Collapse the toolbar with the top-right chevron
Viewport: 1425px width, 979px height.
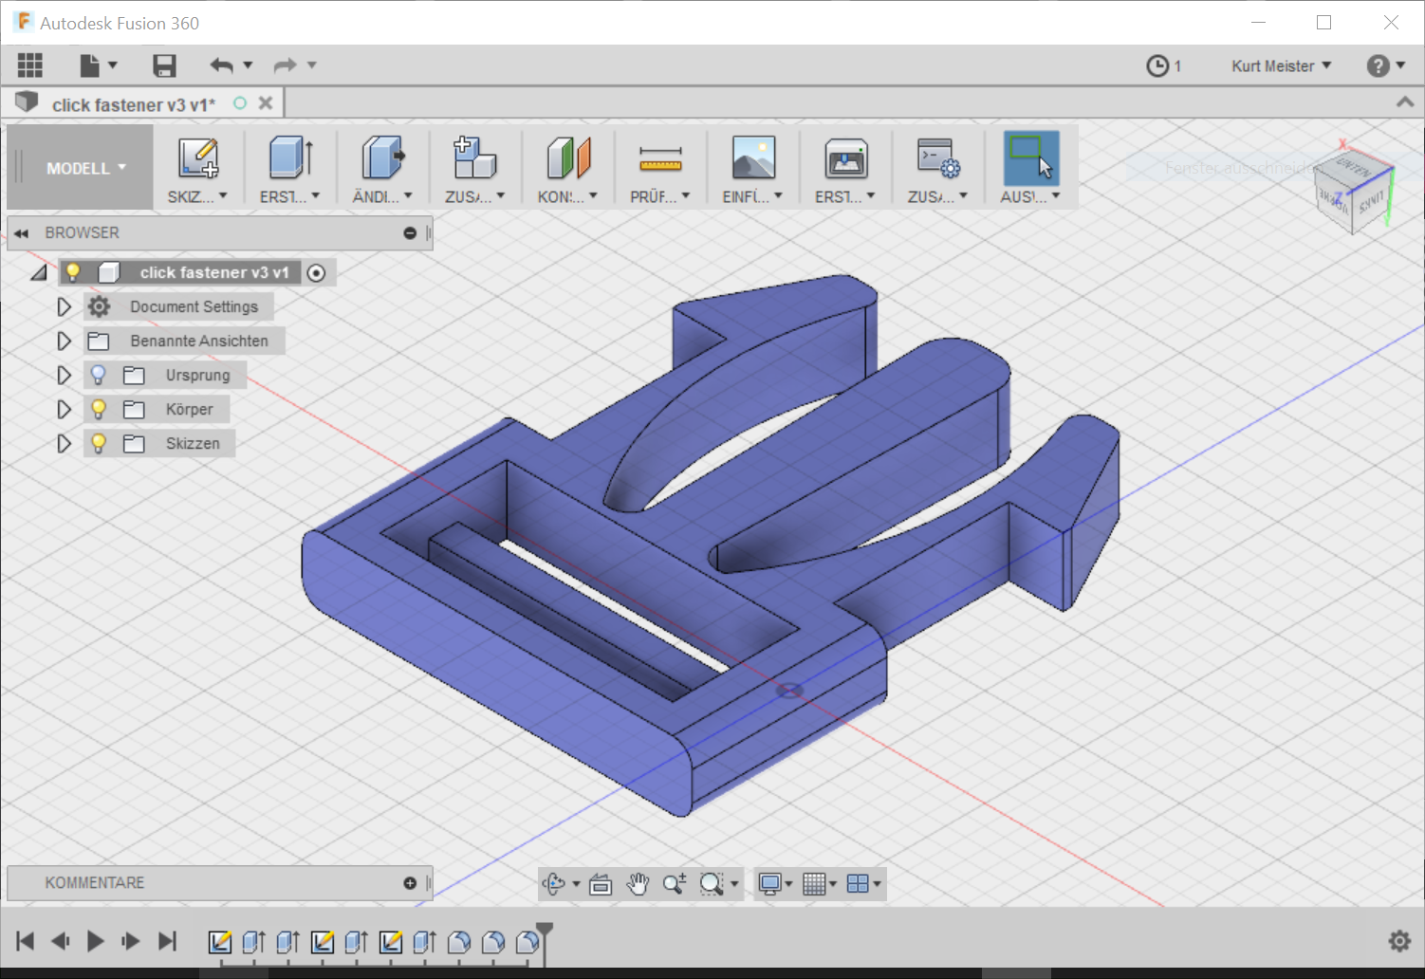(x=1405, y=102)
